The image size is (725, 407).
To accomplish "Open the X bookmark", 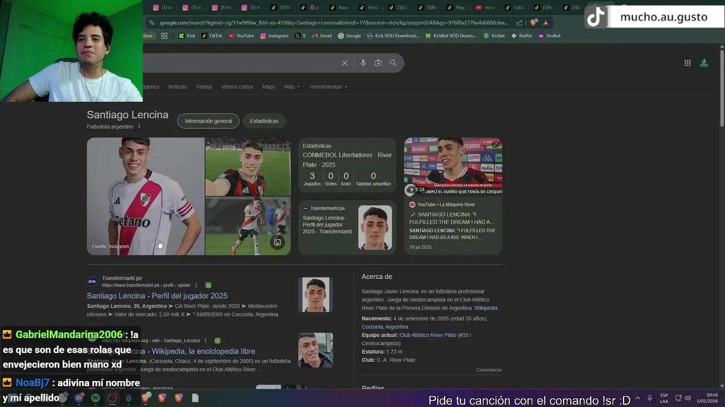I will [300, 36].
